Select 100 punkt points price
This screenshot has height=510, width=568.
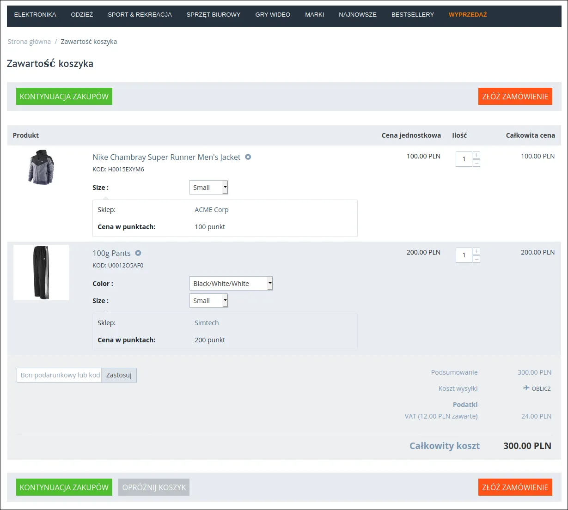[x=210, y=227]
